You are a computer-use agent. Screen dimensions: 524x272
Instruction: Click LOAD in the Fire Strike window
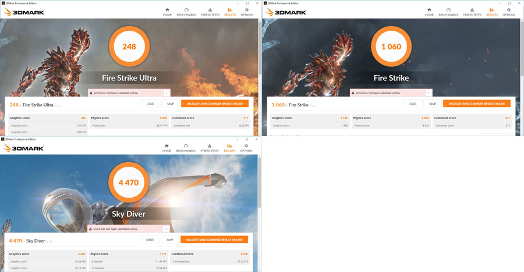coord(412,104)
